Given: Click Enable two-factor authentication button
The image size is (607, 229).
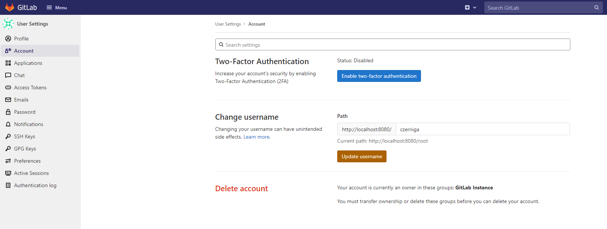Looking at the screenshot, I should (379, 76).
